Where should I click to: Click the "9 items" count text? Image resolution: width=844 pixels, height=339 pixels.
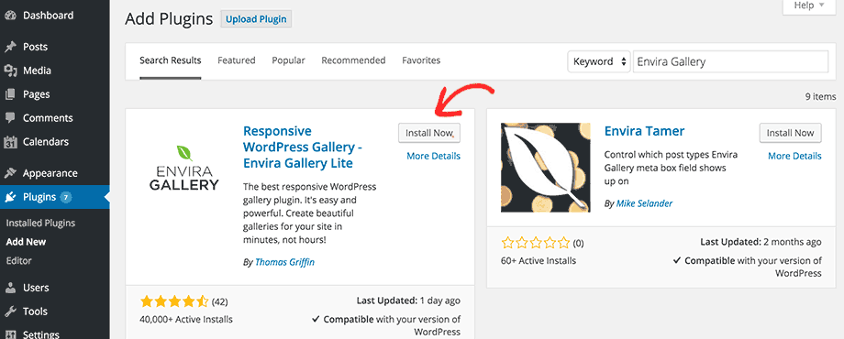click(820, 97)
